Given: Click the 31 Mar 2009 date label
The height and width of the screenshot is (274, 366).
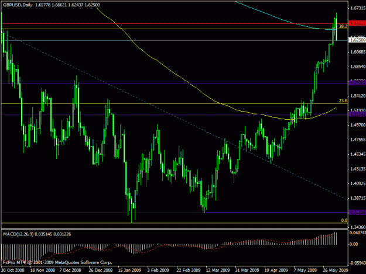Looking at the screenshot, I should 247,270.
